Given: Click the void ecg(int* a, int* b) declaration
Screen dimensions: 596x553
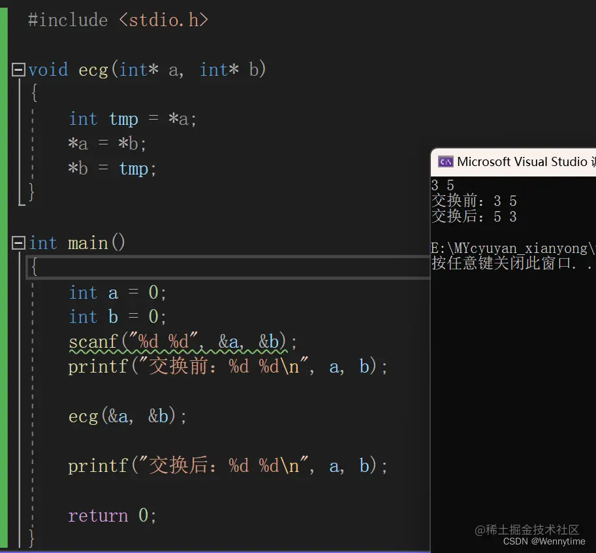Looking at the screenshot, I should [147, 70].
